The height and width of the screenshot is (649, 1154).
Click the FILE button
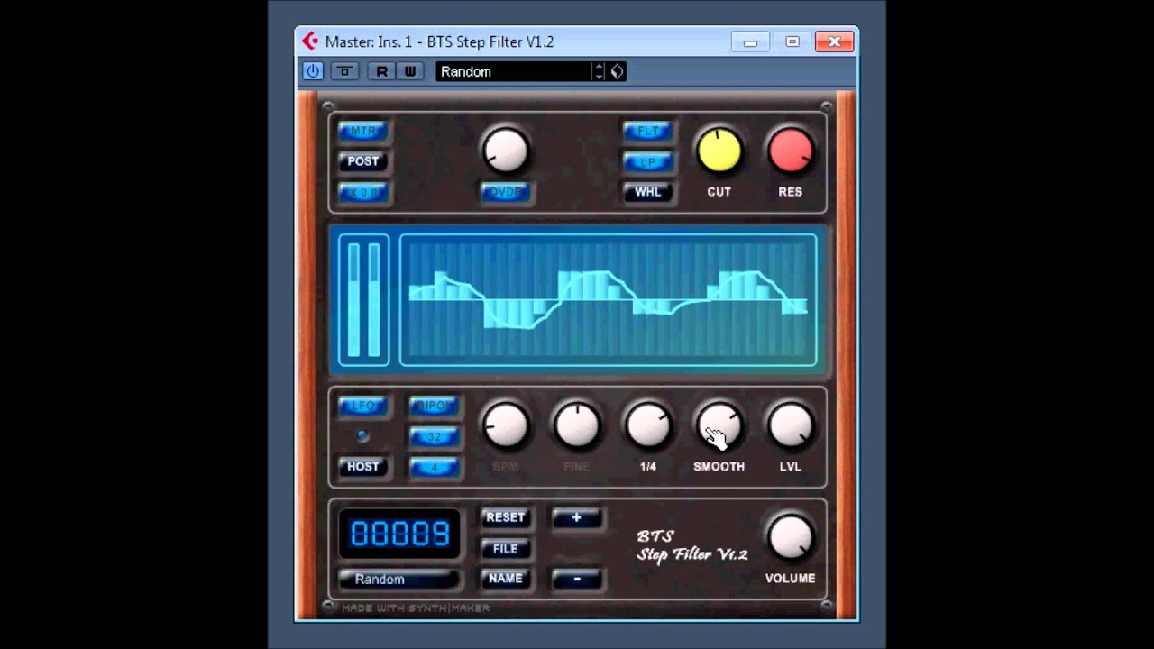click(x=505, y=549)
